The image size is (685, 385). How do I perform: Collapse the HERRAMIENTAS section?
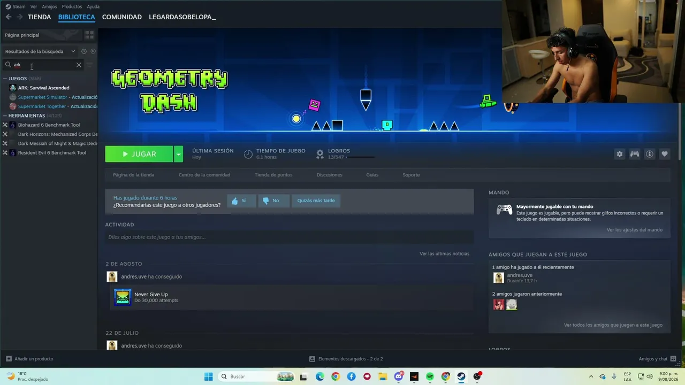pos(5,115)
